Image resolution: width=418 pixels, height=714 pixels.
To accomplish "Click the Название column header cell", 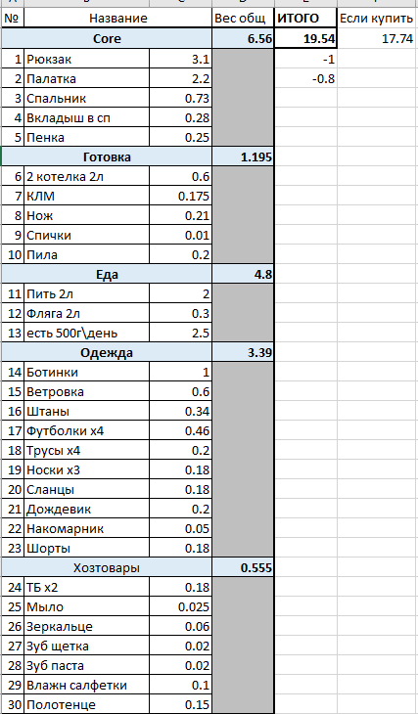I will click(118, 19).
